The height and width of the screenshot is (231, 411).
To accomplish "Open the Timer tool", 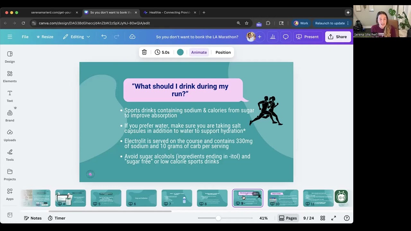I will (57, 218).
